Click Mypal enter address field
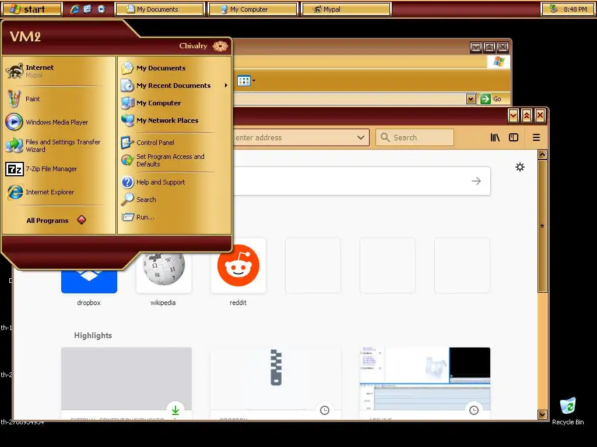This screenshot has width=597, height=447. 293,137
